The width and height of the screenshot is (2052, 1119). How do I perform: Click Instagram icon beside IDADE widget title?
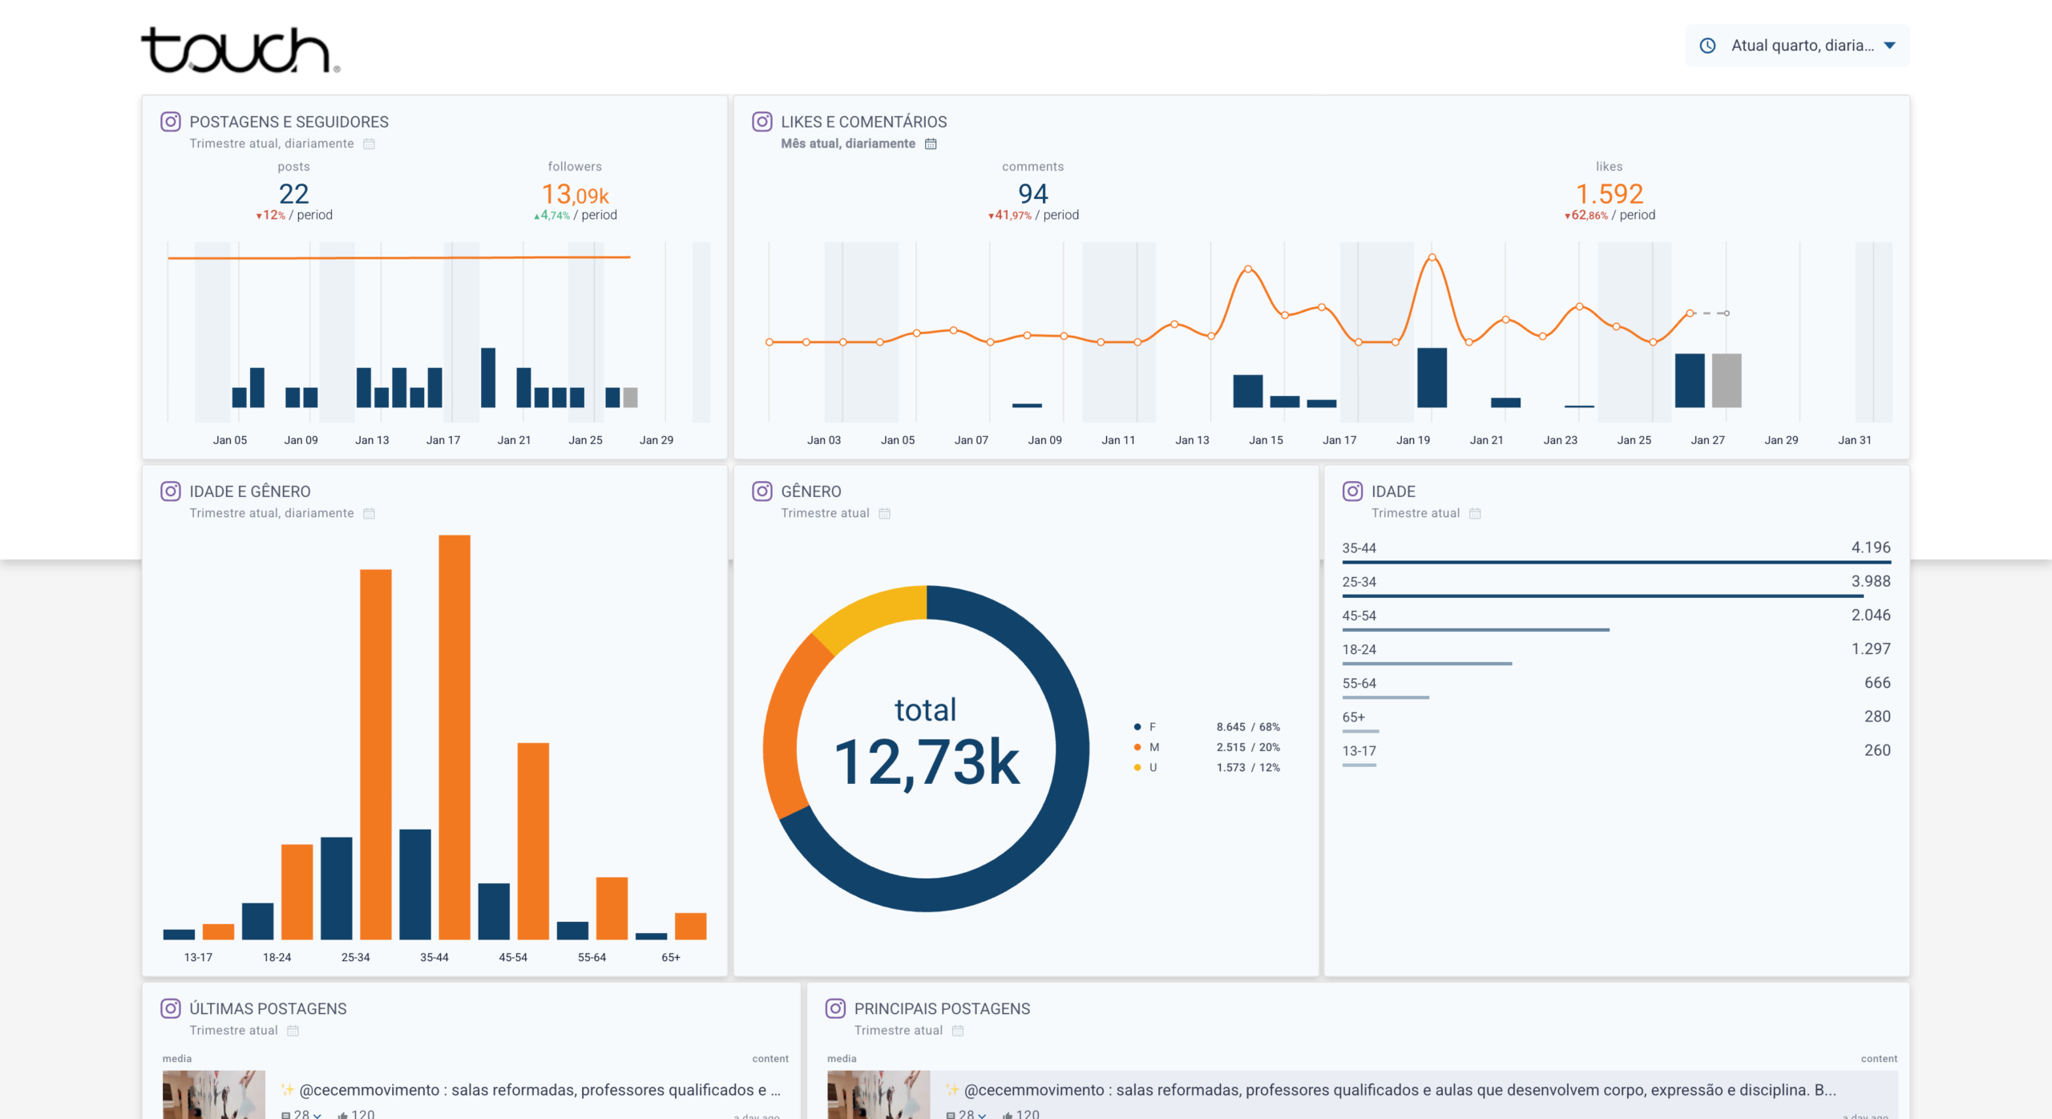[x=1353, y=491]
